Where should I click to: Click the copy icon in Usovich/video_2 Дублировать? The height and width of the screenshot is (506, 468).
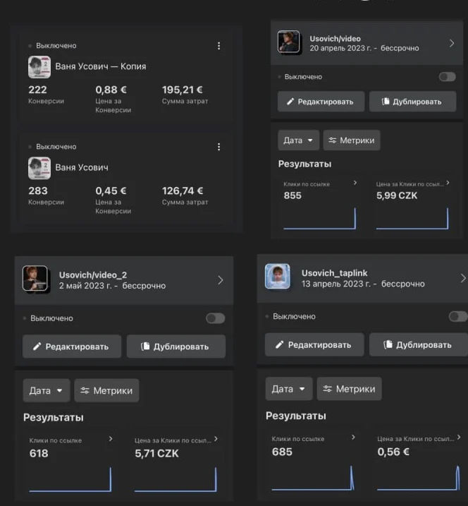(x=145, y=347)
